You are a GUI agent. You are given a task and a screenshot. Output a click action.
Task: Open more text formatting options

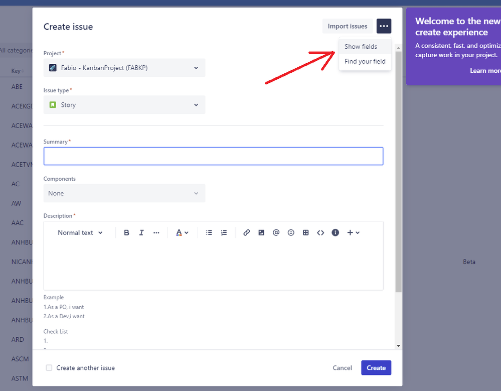tap(156, 233)
